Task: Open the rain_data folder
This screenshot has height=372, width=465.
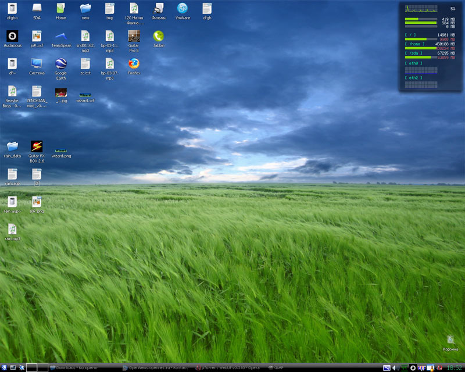Action: click(x=12, y=147)
